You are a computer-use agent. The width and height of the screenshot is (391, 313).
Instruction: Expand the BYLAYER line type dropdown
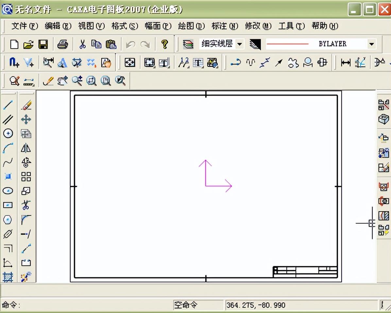tap(372, 44)
